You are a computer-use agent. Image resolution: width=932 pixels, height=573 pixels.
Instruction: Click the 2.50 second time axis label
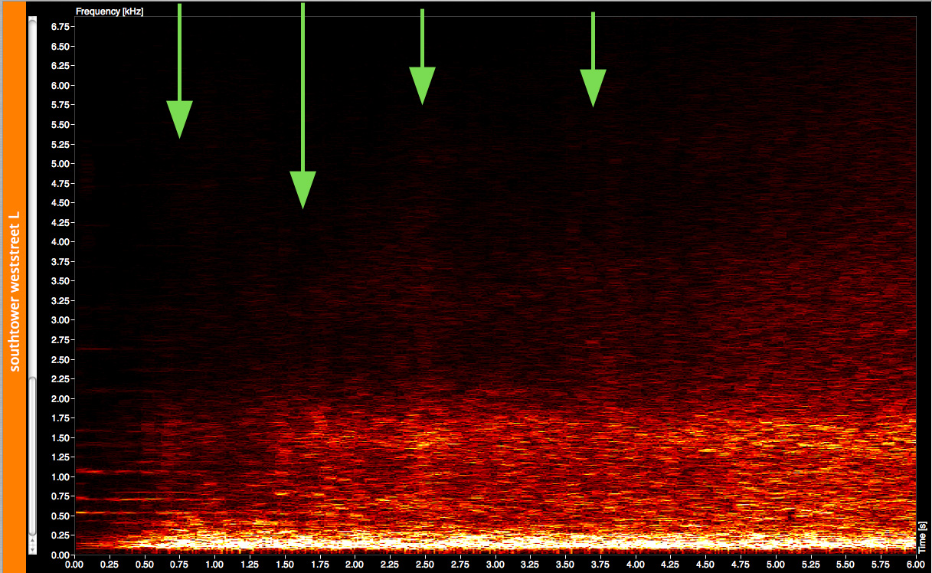tap(425, 564)
